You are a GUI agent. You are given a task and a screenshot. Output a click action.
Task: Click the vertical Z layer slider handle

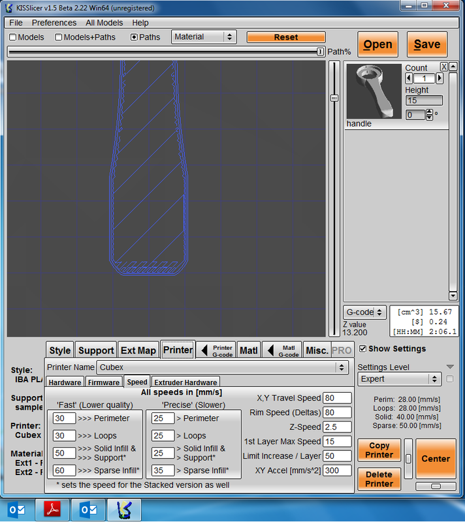click(334, 99)
